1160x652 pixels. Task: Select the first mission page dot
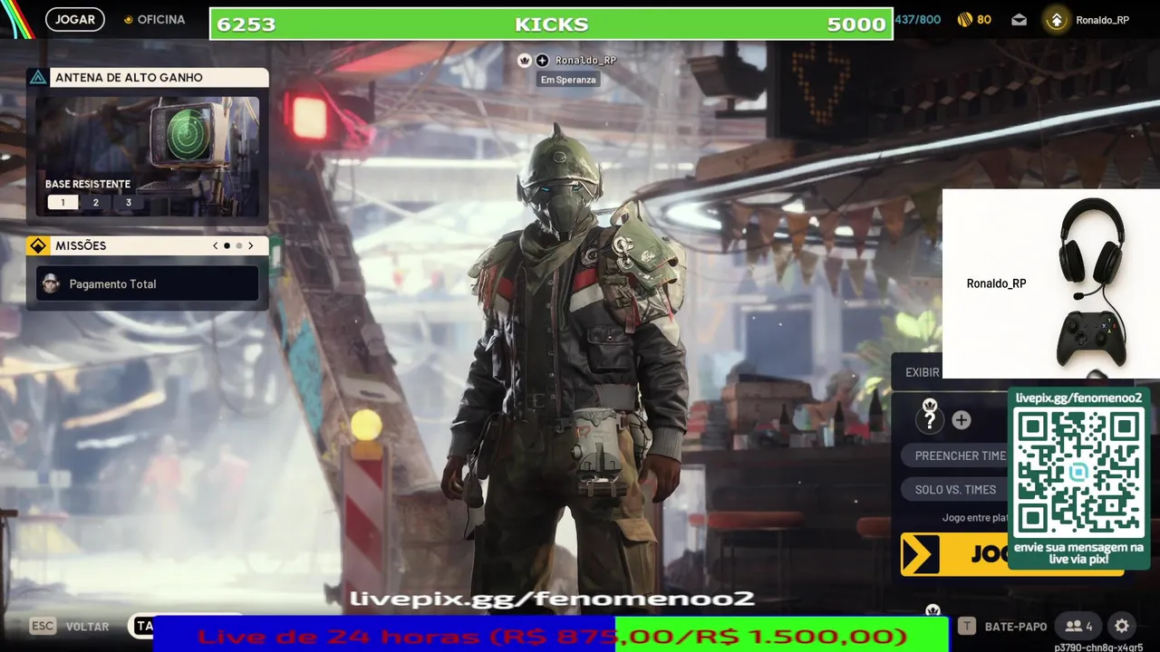point(227,245)
